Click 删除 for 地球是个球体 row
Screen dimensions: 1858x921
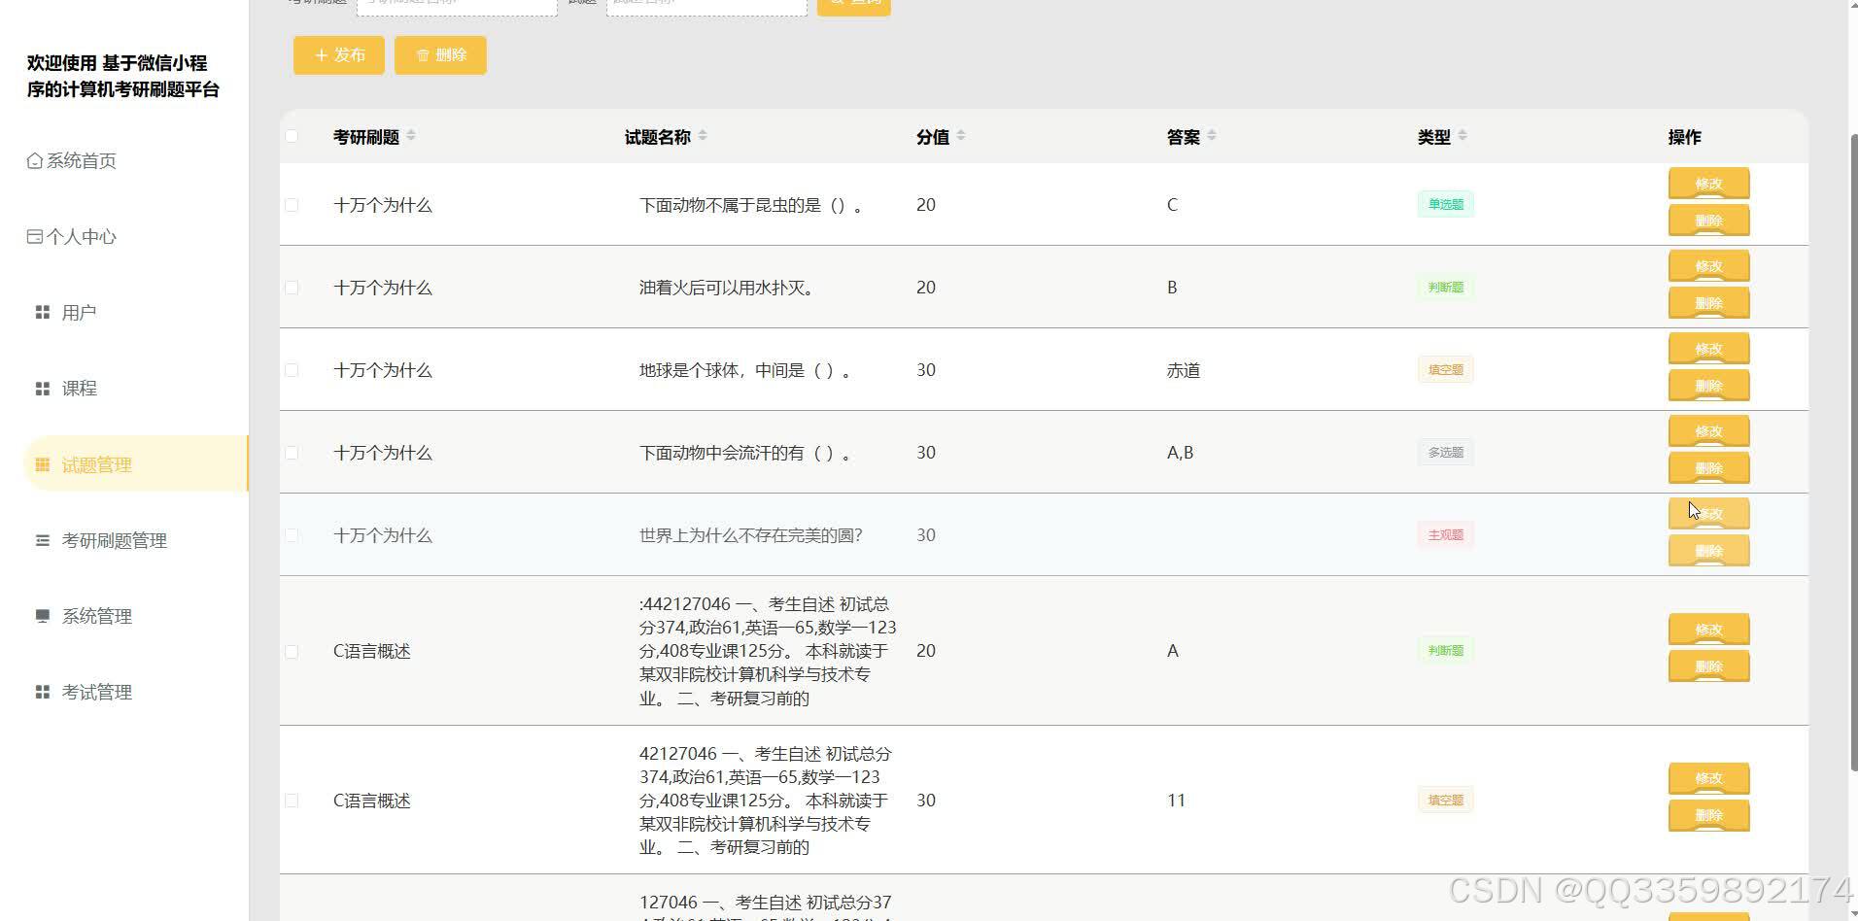point(1708,386)
